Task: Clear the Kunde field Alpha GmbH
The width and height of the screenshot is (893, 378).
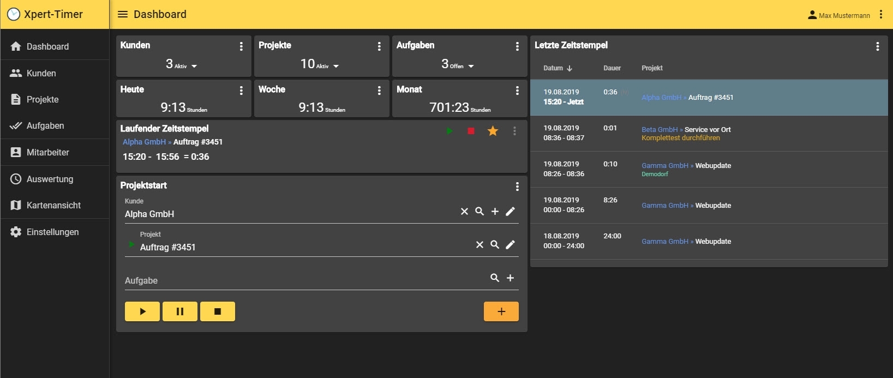Action: click(464, 211)
